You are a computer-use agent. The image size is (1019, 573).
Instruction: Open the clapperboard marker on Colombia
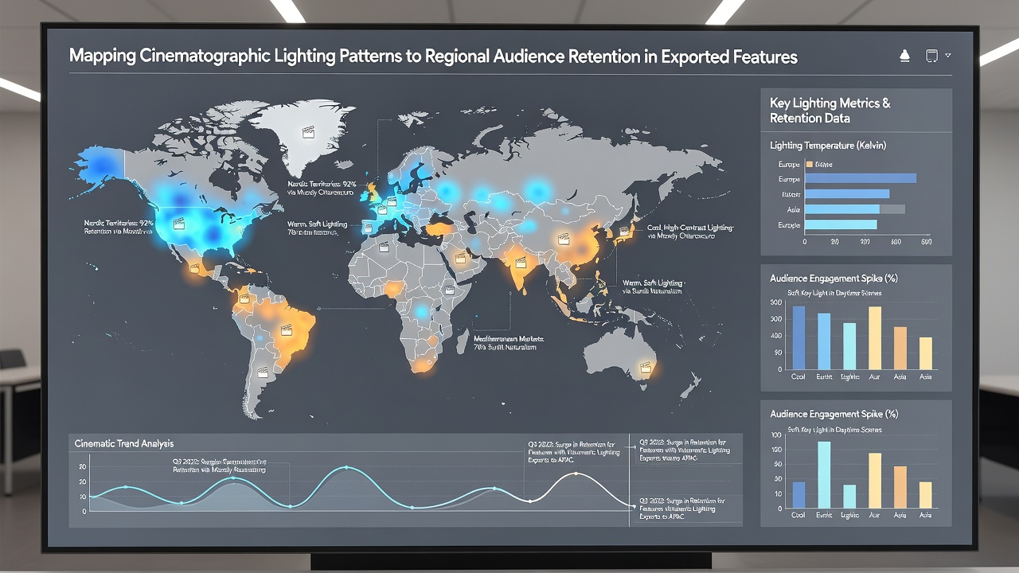pyautogui.click(x=244, y=298)
